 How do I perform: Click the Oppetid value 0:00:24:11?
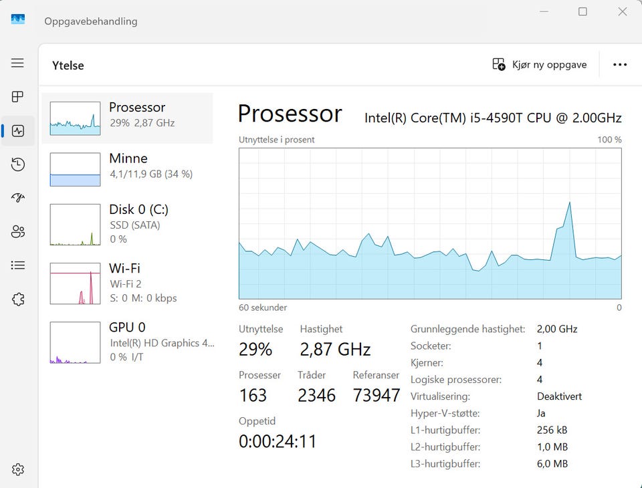(x=278, y=441)
